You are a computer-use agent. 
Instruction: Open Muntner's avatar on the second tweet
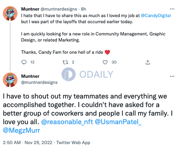click(x=10, y=80)
